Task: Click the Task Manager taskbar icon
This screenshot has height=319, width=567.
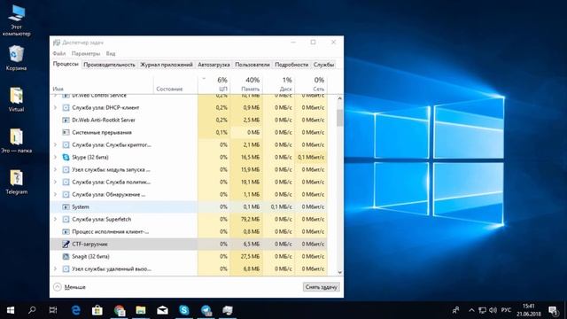Action: [x=228, y=310]
